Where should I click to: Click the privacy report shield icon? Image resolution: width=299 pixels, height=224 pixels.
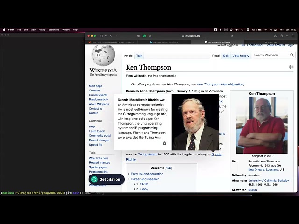tap(139, 36)
